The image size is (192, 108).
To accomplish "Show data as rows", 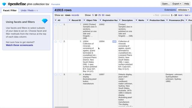I will [x=68, y=15].
